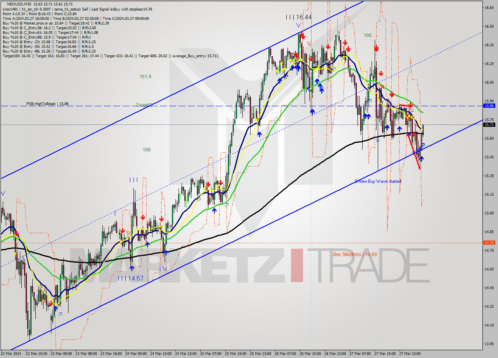The height and width of the screenshot is (358, 498).
Task: Click the '24 Mar 15:00' time axis label
Action: (161, 354)
